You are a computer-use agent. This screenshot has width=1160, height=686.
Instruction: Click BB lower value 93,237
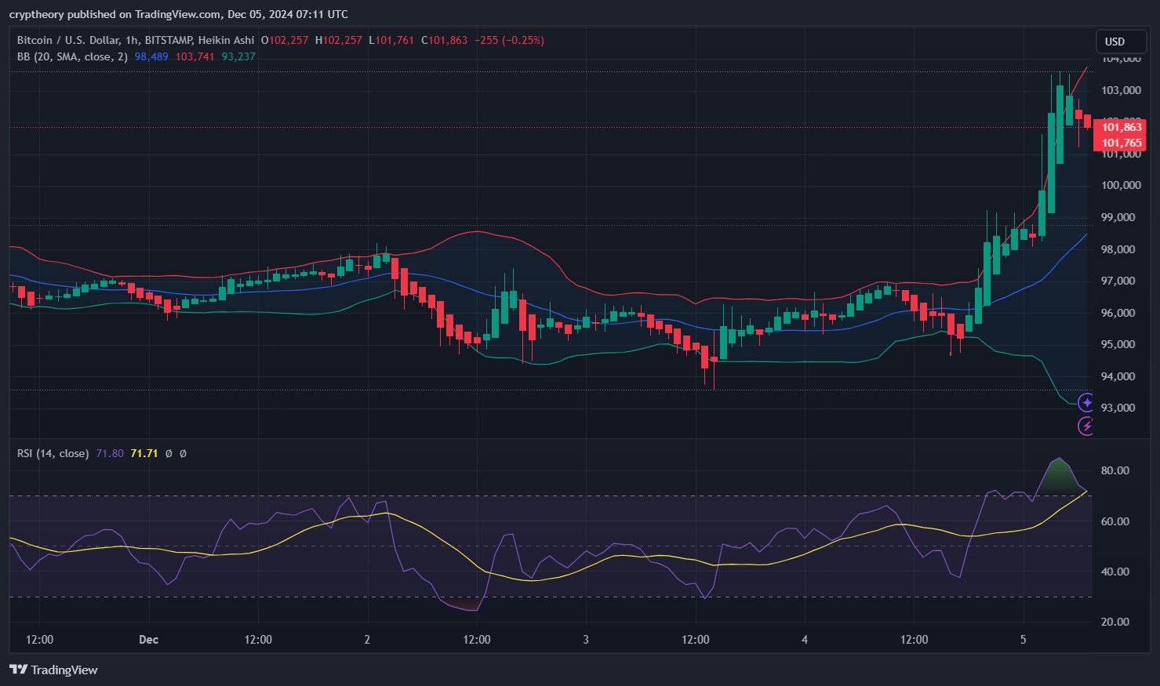click(238, 56)
